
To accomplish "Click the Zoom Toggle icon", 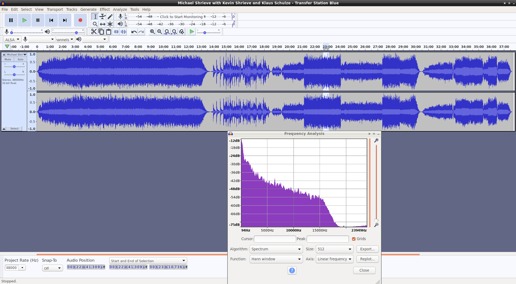I will [182, 32].
